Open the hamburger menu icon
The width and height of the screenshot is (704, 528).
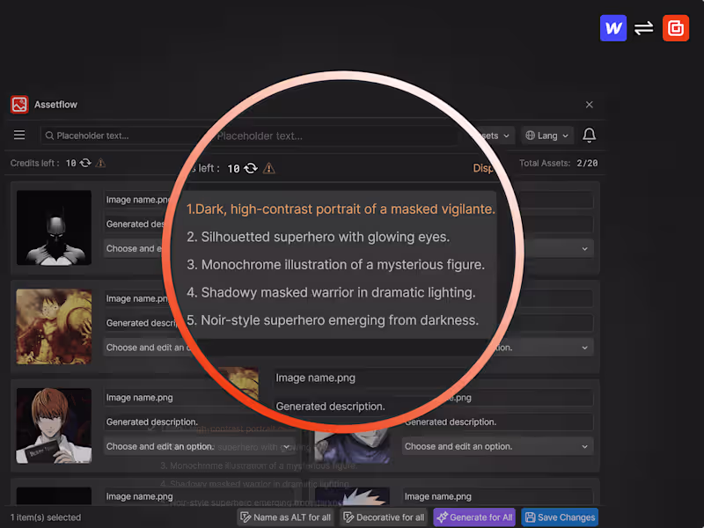(19, 136)
